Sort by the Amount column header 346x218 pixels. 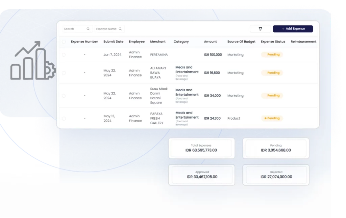[x=210, y=42]
